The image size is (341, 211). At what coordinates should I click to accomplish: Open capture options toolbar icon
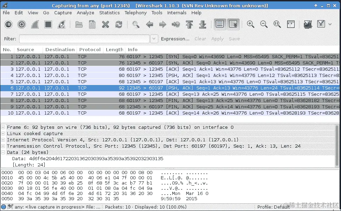pyautogui.click(x=22, y=24)
